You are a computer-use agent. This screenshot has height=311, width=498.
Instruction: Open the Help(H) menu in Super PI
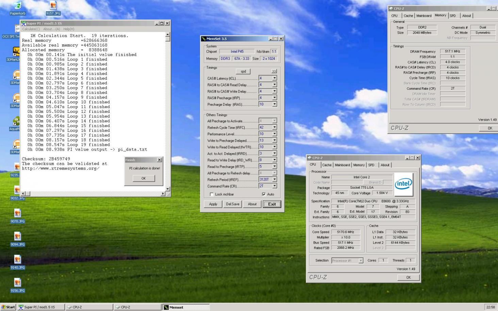coord(69,29)
